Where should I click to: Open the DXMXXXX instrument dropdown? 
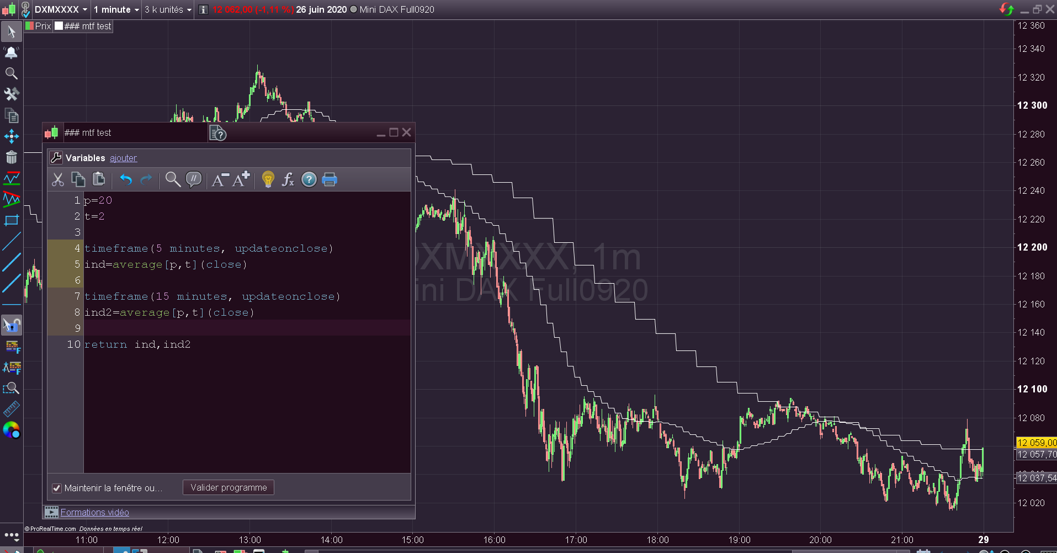click(61, 9)
